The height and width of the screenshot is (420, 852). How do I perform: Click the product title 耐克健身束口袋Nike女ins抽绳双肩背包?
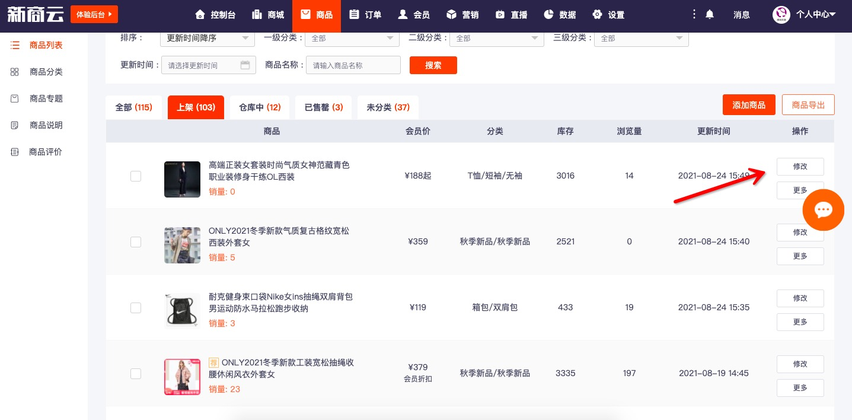click(x=281, y=297)
